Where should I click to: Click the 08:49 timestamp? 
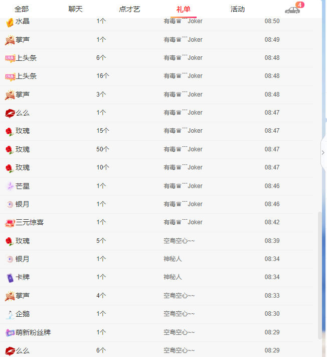click(x=272, y=40)
